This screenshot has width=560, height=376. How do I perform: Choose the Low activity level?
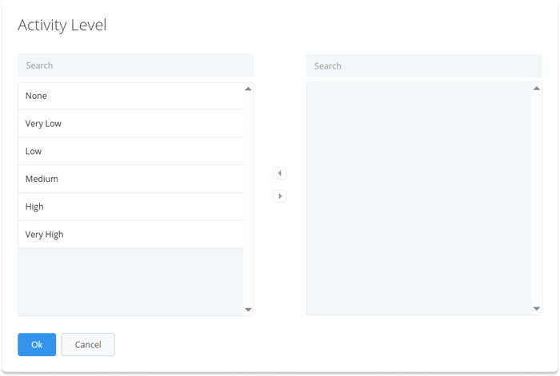[x=130, y=151]
